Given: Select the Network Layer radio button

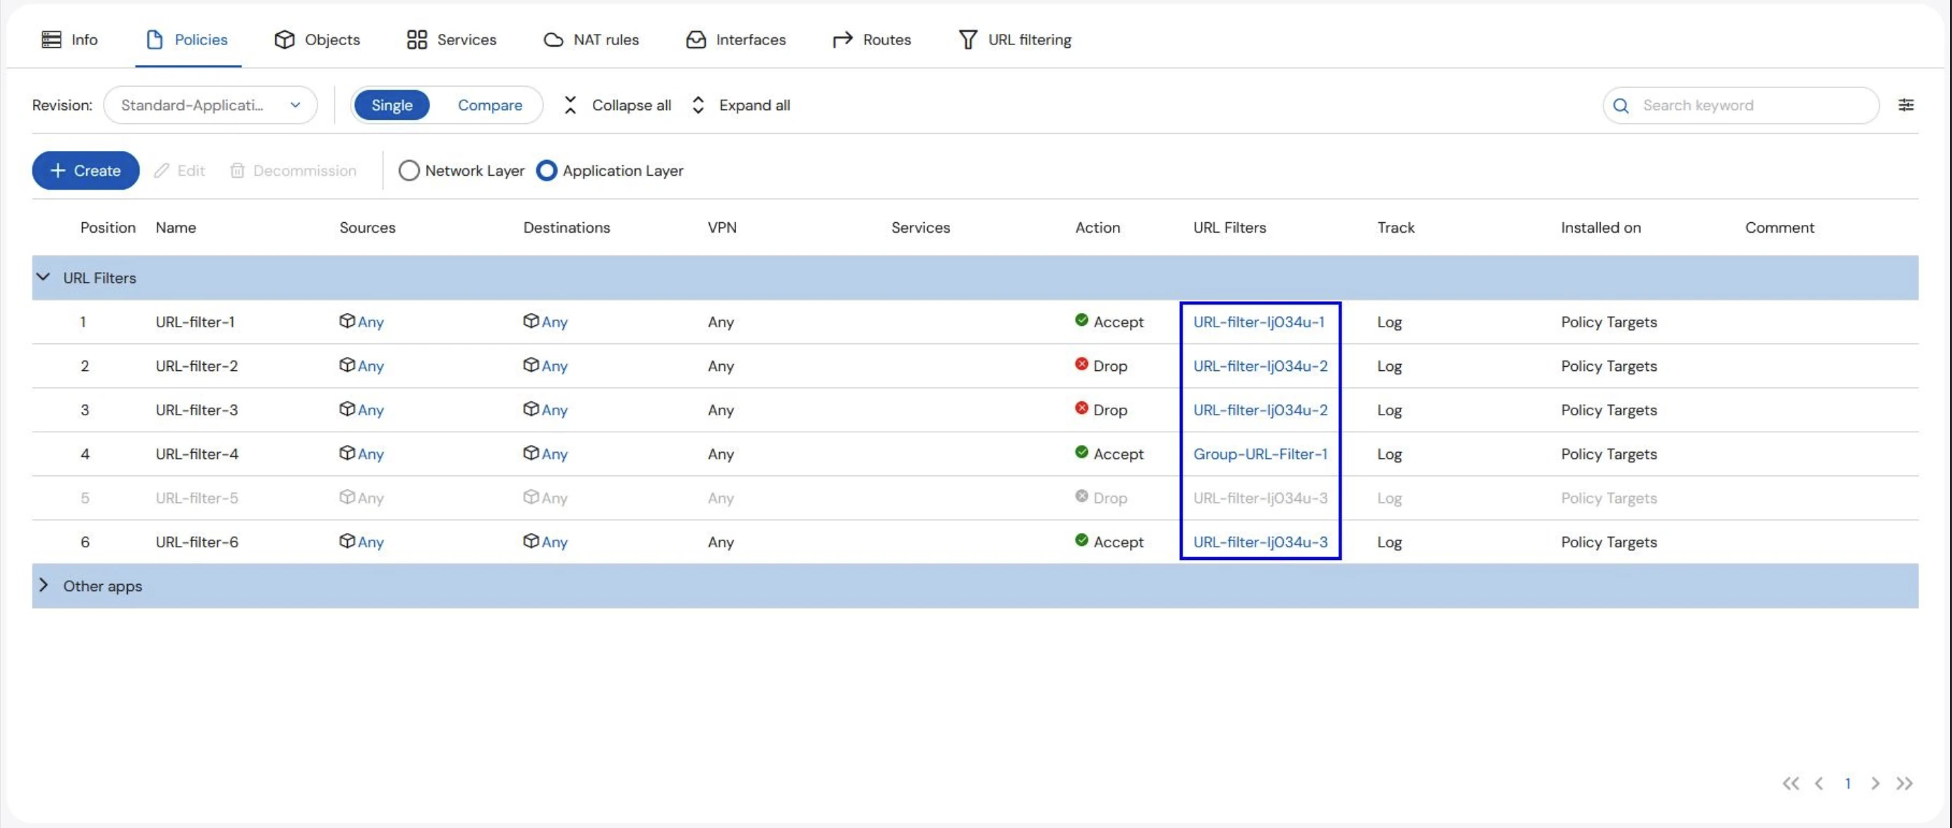Looking at the screenshot, I should (409, 171).
